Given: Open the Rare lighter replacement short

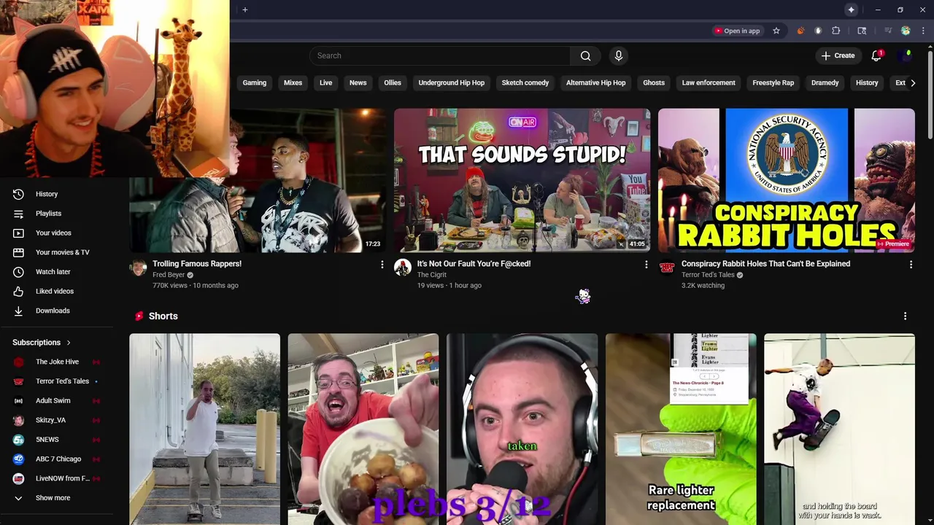Looking at the screenshot, I should coord(681,429).
